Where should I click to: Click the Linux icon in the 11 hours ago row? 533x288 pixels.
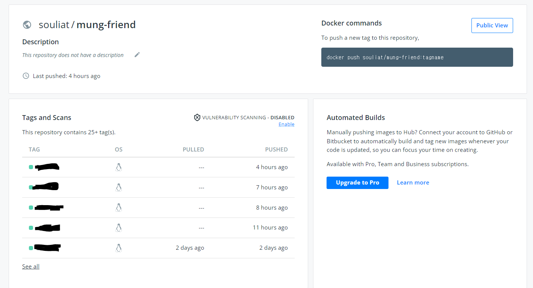(x=119, y=228)
